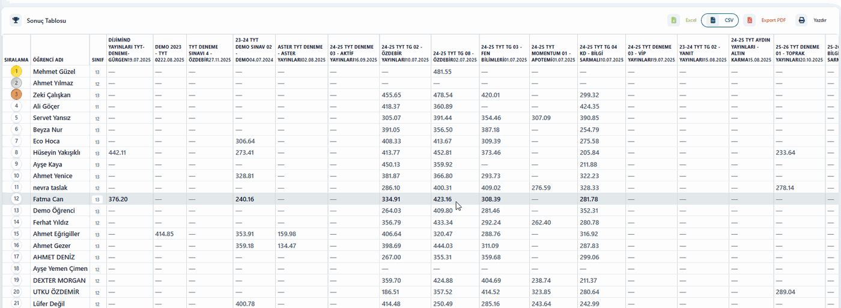Click the Yazdır print label
Viewport: 841px width, 308px height.
coord(820,20)
